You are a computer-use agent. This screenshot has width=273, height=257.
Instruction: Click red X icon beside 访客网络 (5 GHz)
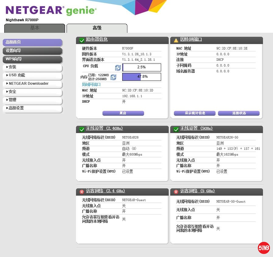pos(176,192)
